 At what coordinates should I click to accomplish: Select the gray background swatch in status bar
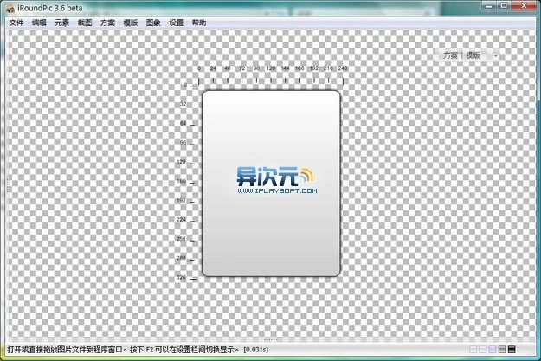pos(502,350)
